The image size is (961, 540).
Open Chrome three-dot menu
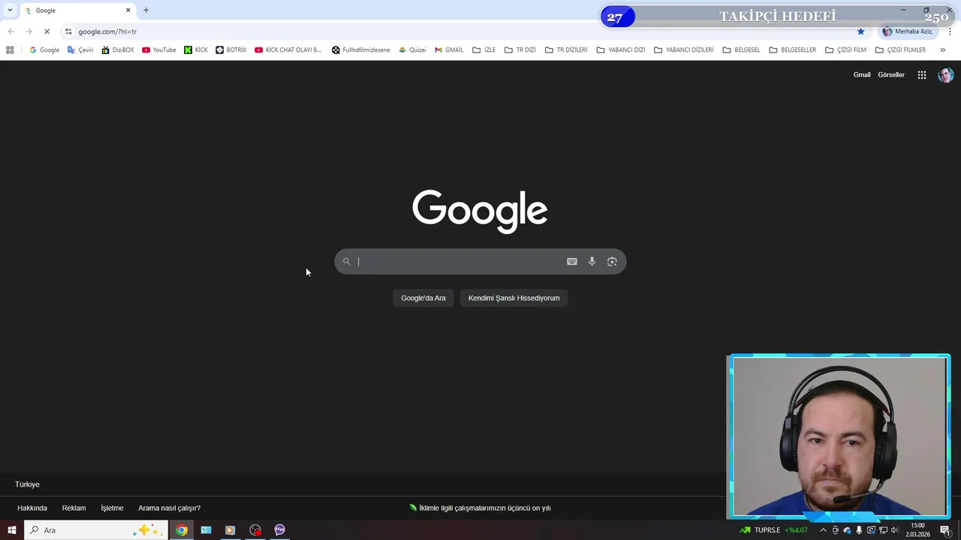click(950, 31)
